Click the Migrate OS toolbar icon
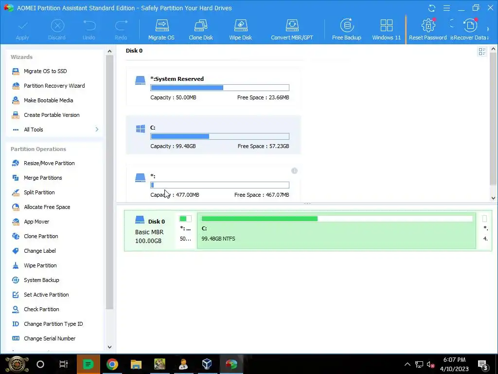Viewport: 498px width, 374px height. [161, 30]
